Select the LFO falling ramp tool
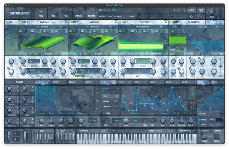Screen dimensions: 229x149 coord(192,108)
